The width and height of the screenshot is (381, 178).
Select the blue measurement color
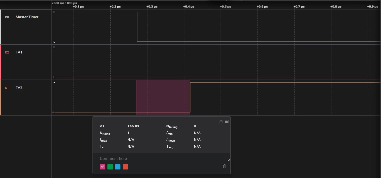click(x=118, y=167)
